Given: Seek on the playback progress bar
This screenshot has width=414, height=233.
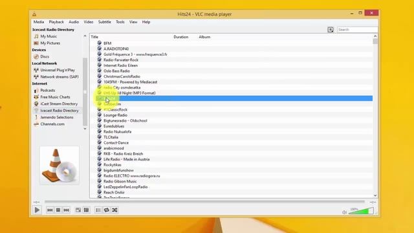Looking at the screenshot, I should (204, 202).
